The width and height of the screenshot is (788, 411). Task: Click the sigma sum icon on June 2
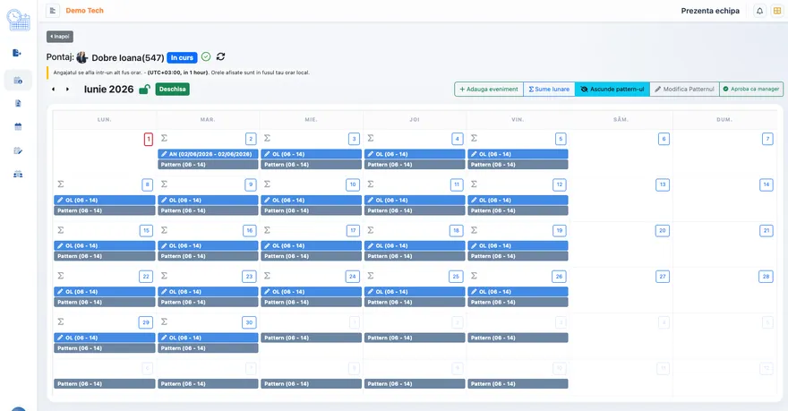pyautogui.click(x=164, y=138)
